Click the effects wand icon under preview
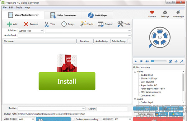Screen dimensions: 187x121 point(182,61)
